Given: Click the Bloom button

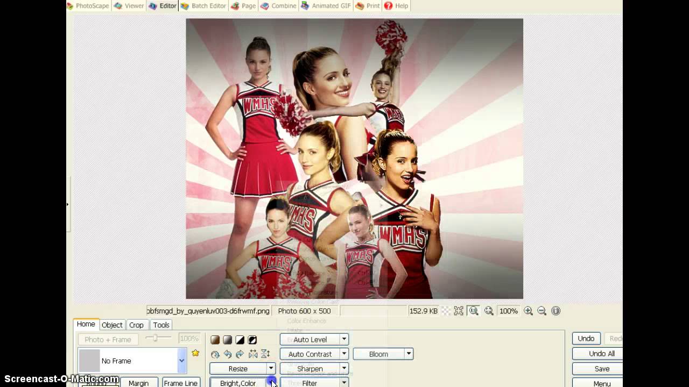Looking at the screenshot, I should (379, 354).
